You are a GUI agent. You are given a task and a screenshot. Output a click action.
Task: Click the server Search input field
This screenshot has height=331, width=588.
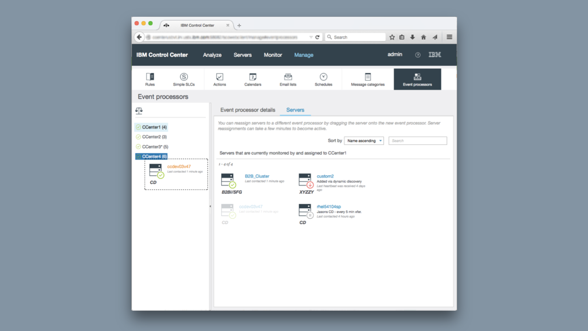418,141
